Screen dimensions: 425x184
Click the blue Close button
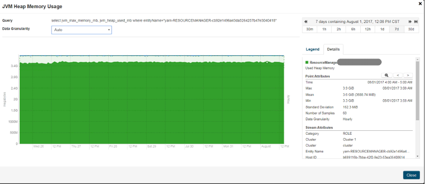tap(411, 175)
